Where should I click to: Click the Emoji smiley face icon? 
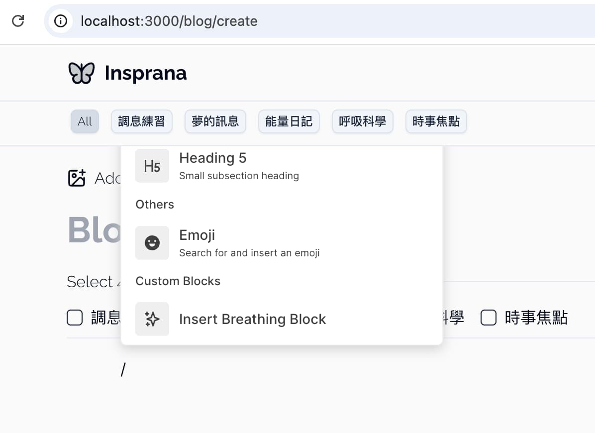pyautogui.click(x=152, y=243)
